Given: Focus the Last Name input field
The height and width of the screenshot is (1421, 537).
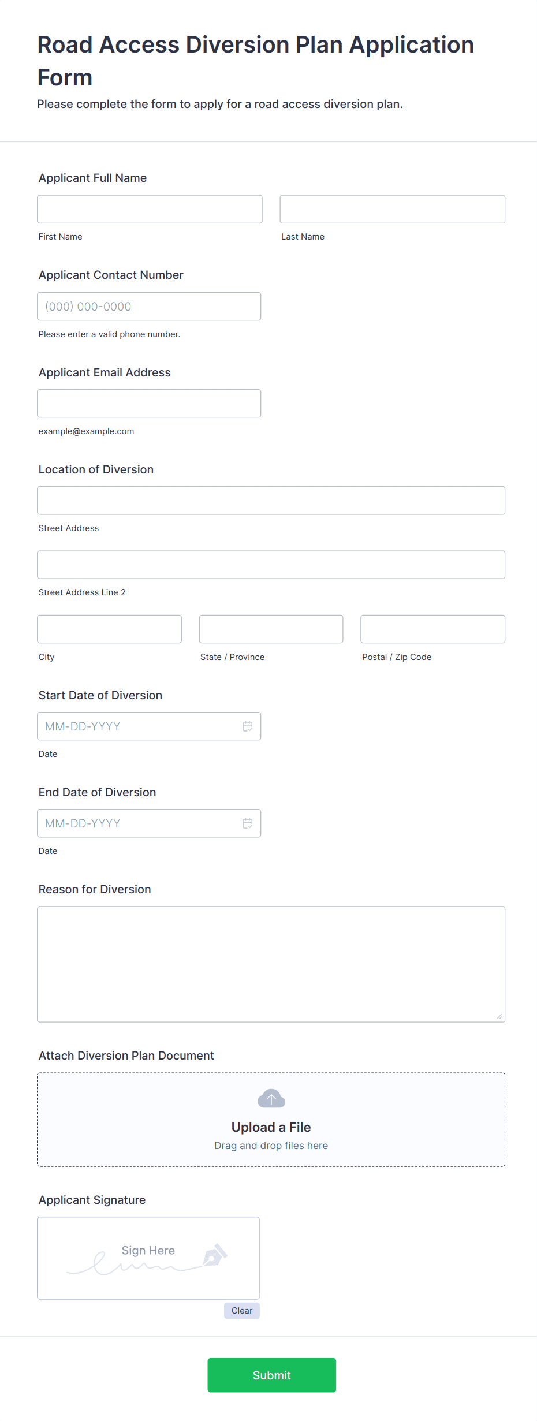Looking at the screenshot, I should pos(391,209).
